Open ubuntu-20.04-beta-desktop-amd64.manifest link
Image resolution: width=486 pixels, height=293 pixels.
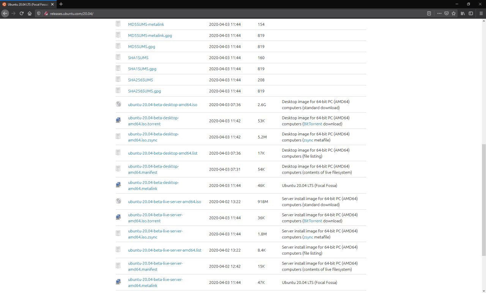pyautogui.click(x=153, y=169)
